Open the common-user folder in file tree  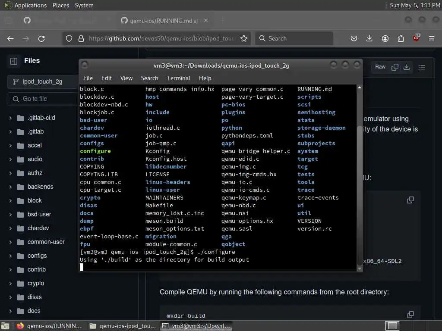[46, 242]
